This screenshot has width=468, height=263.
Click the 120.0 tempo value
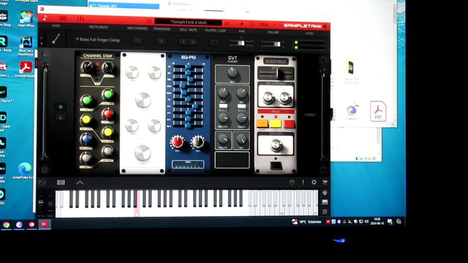263,24
